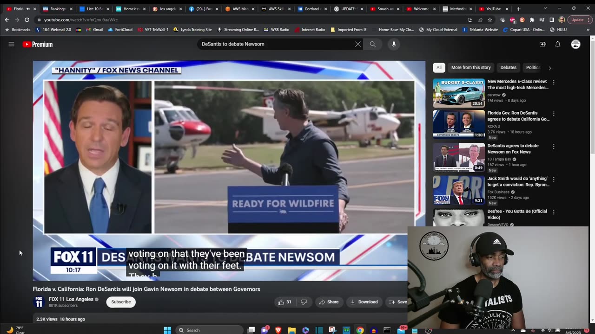Open Task View in the taskbar
Viewport: 595px width, 334px height.
pyautogui.click(x=251, y=330)
